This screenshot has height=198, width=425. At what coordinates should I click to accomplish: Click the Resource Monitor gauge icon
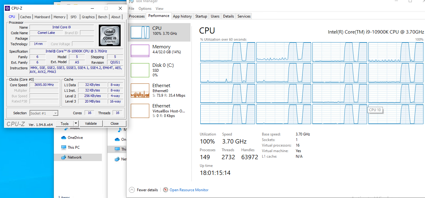[166, 190]
